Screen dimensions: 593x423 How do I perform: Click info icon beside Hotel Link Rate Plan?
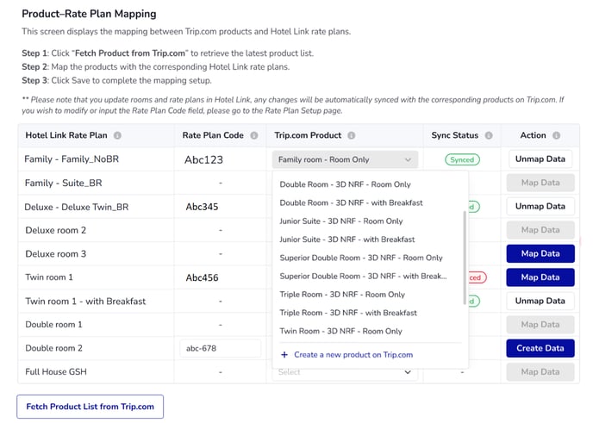point(117,135)
